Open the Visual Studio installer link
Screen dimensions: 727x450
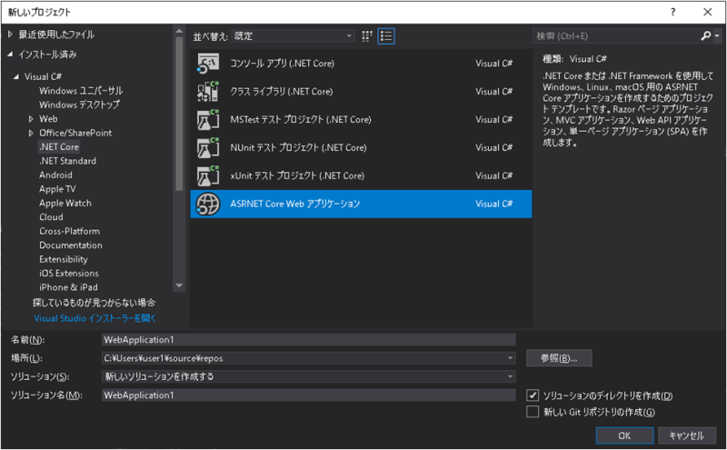point(95,318)
